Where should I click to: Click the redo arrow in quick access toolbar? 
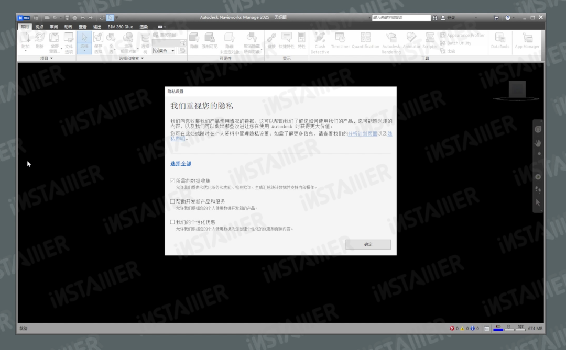(x=91, y=17)
